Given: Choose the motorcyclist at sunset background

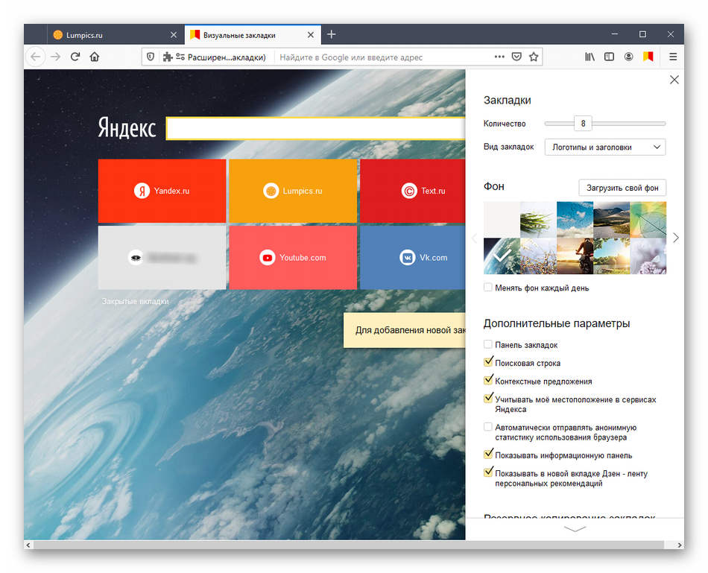Looking at the screenshot, I should pos(575,256).
